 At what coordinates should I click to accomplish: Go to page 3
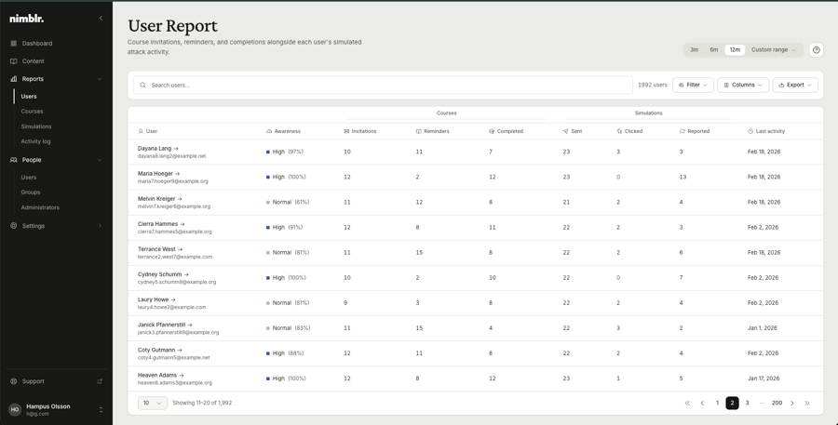(747, 403)
